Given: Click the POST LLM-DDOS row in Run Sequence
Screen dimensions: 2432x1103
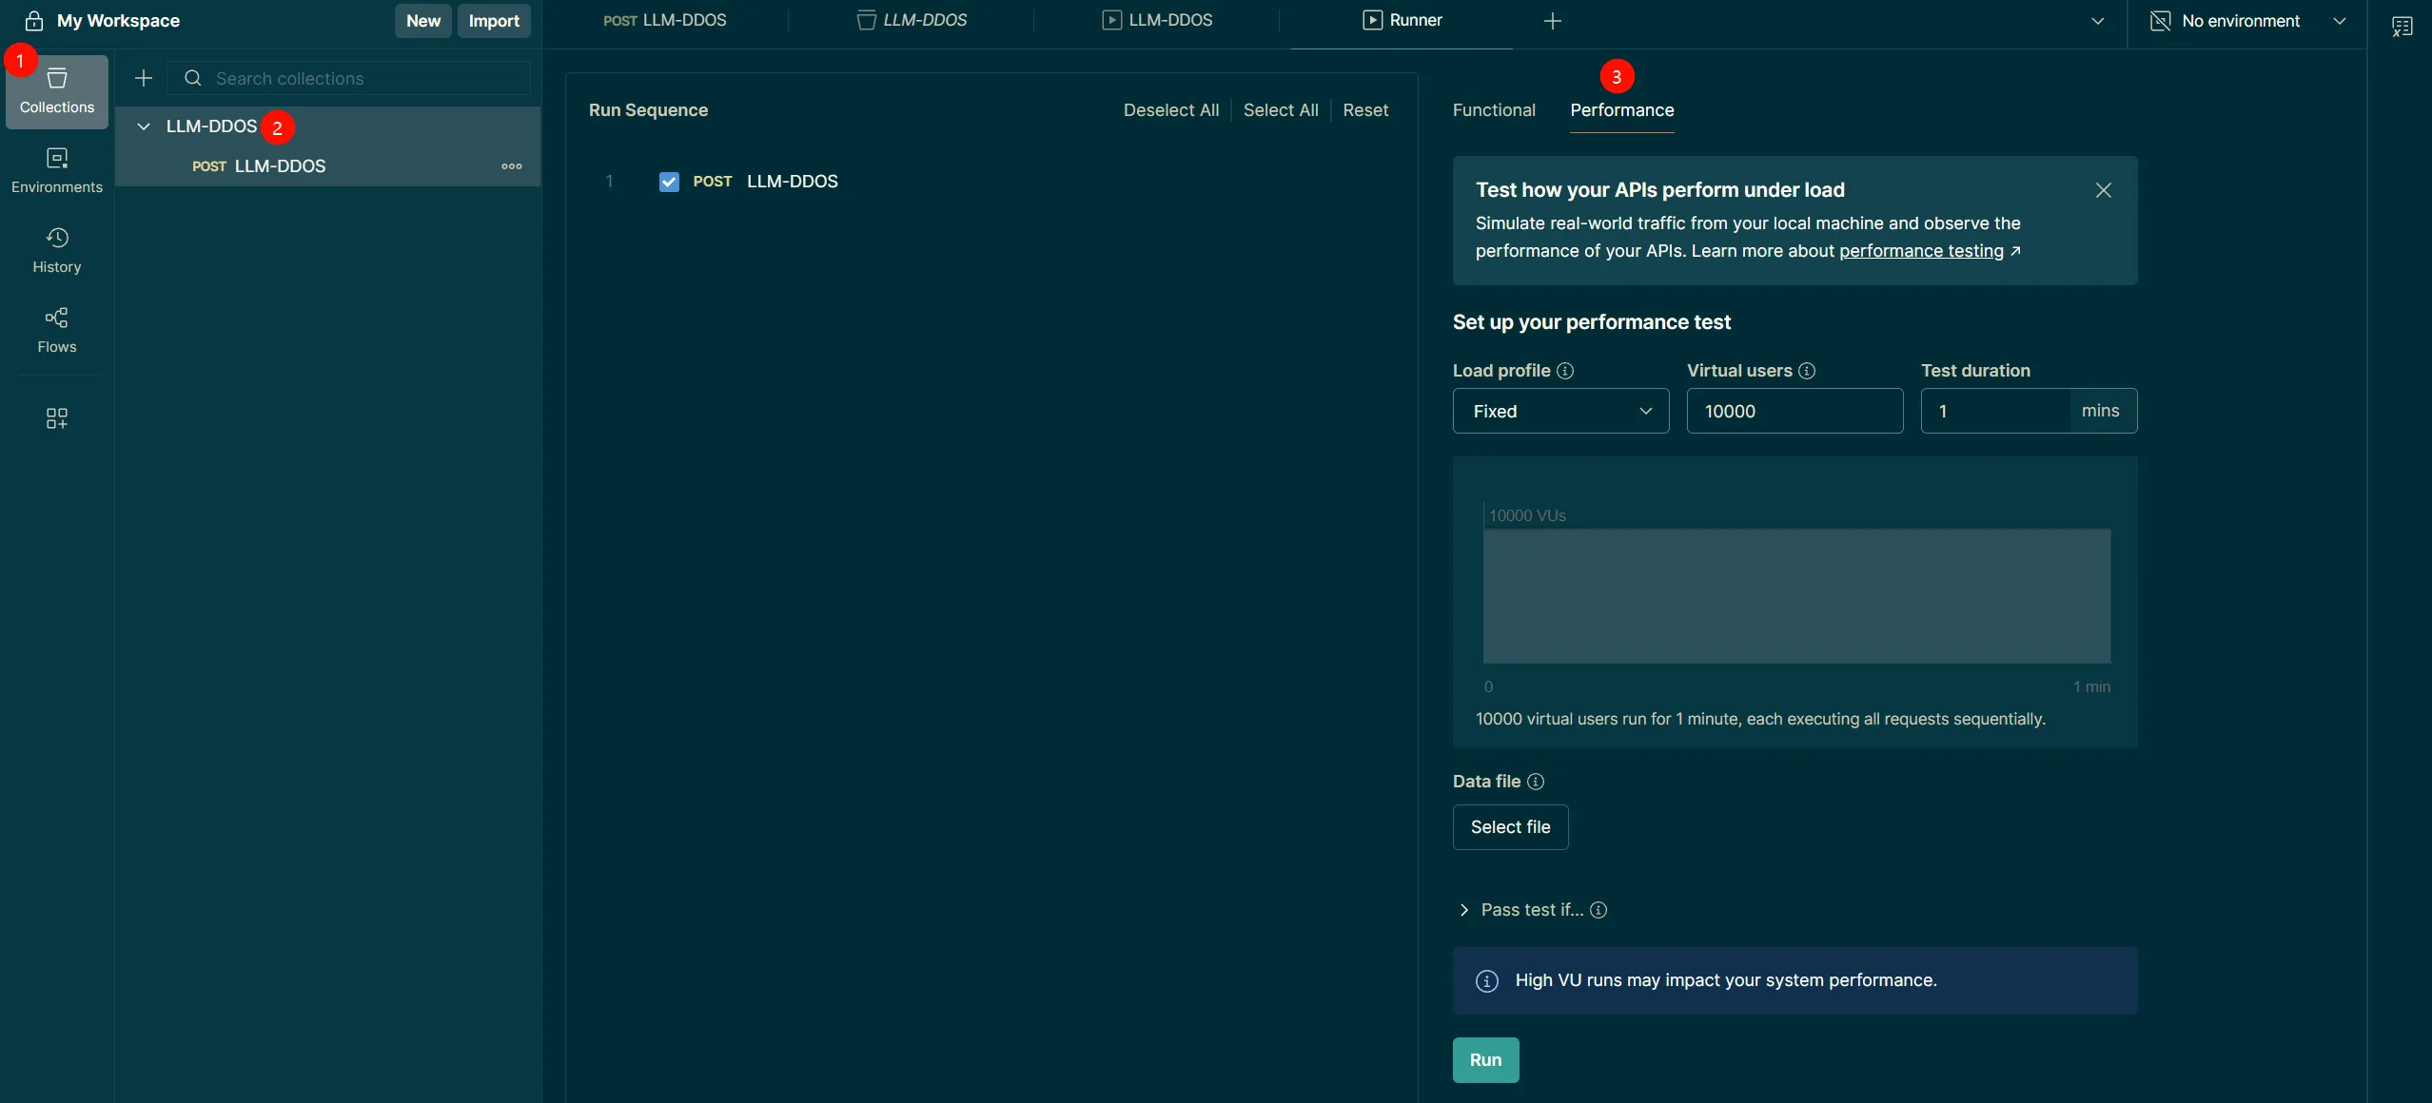Looking at the screenshot, I should coord(991,182).
